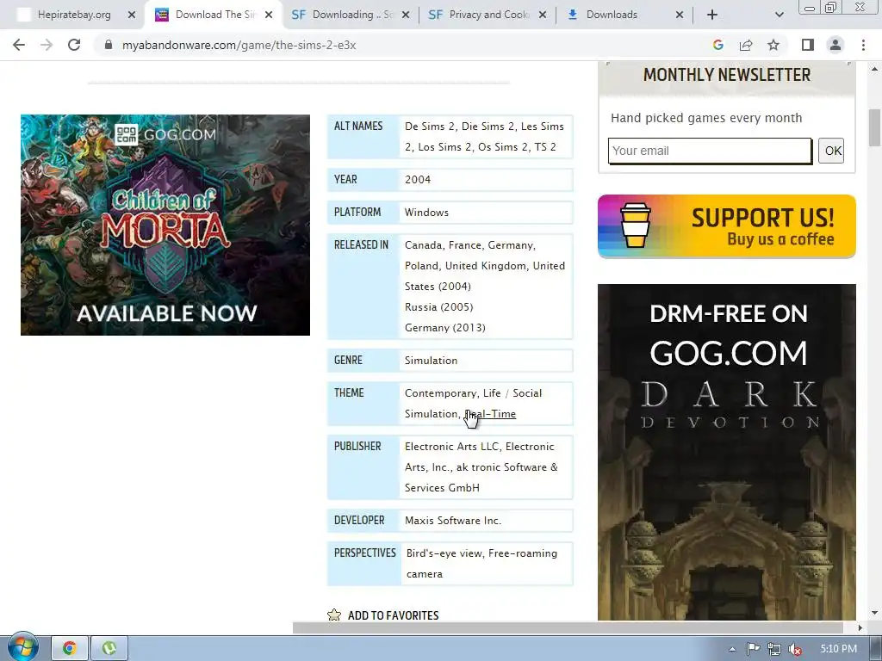The width and height of the screenshot is (882, 661).
Task: Open the ak tronic Software publisher link
Action: click(481, 477)
